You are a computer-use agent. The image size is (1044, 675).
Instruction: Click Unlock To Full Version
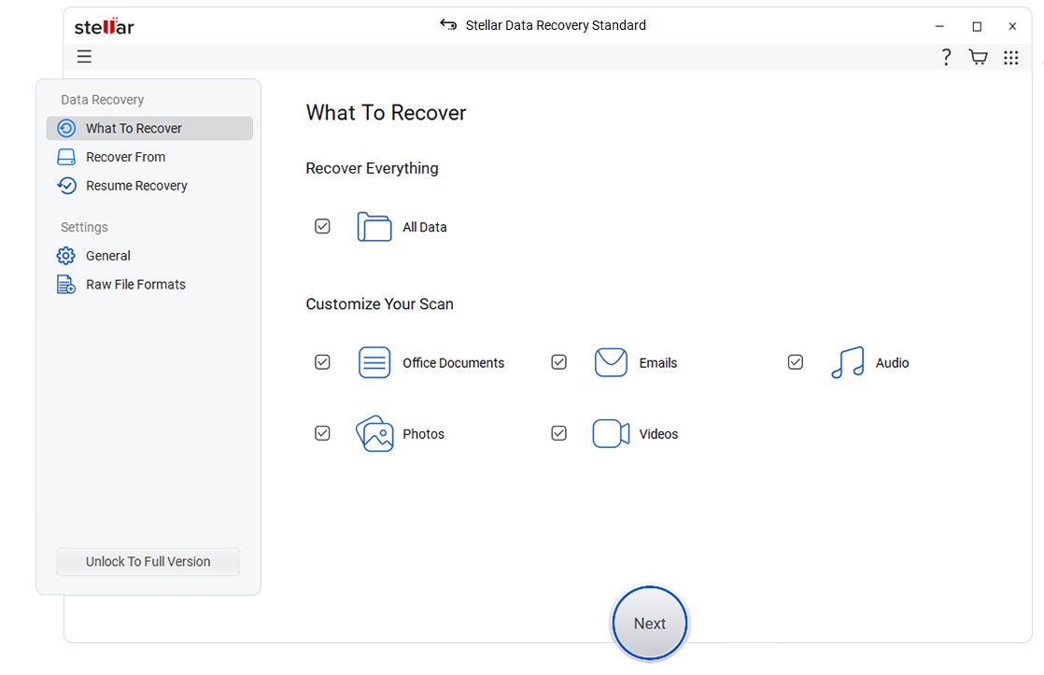tap(148, 561)
